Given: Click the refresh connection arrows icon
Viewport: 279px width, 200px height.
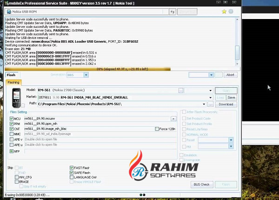Looking at the screenshot, I should pos(173,12).
